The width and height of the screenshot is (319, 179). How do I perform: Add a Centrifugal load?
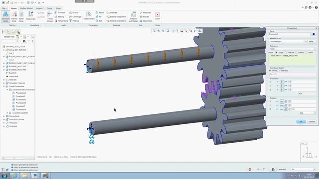pyautogui.click(x=75, y=17)
